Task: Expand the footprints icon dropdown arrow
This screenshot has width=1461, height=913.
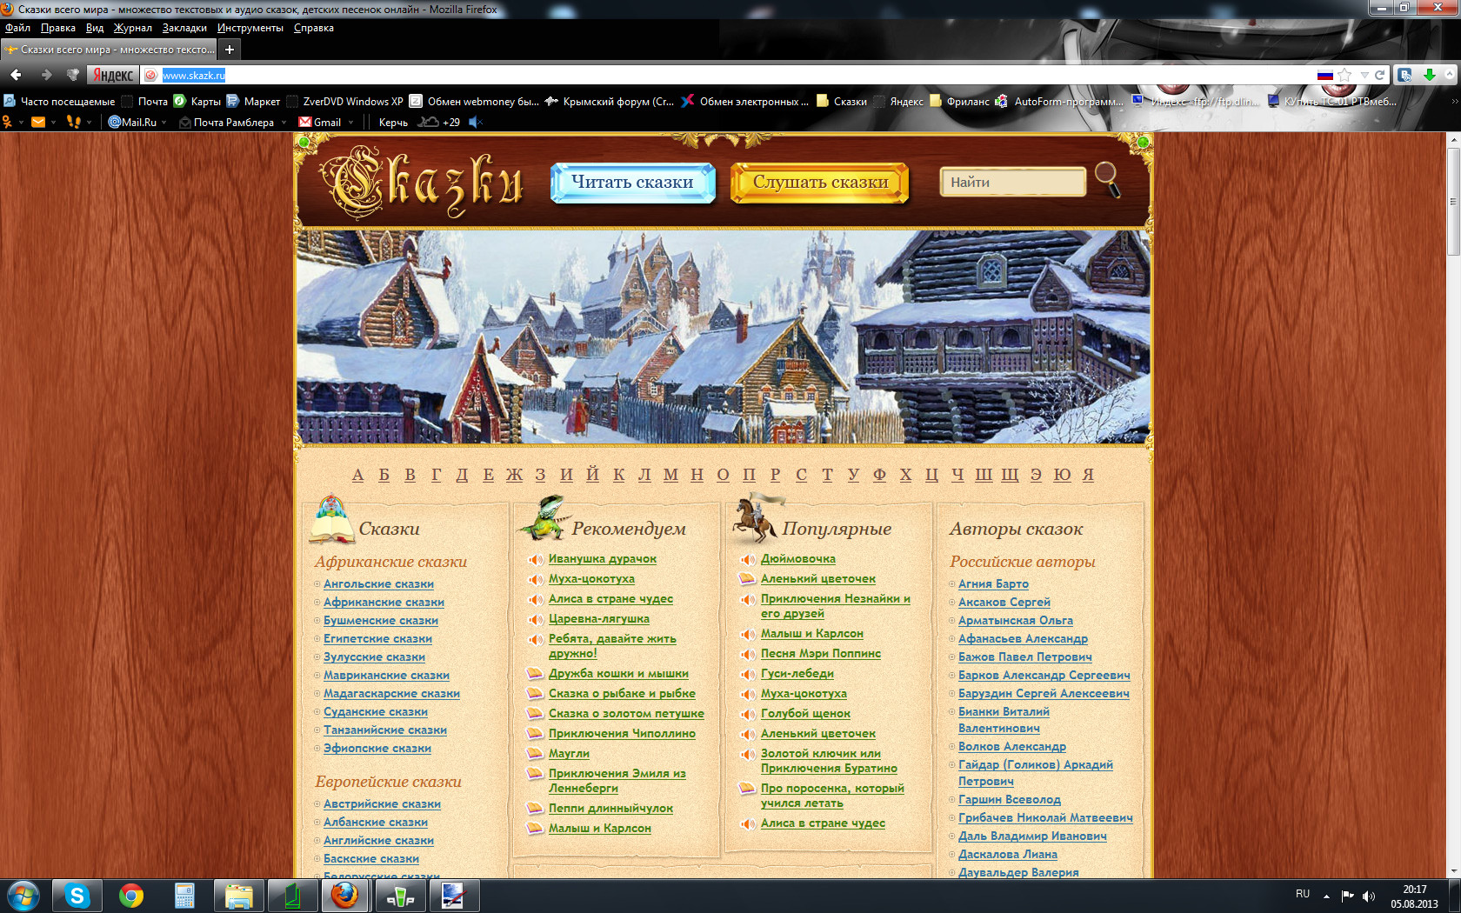Action: (89, 123)
